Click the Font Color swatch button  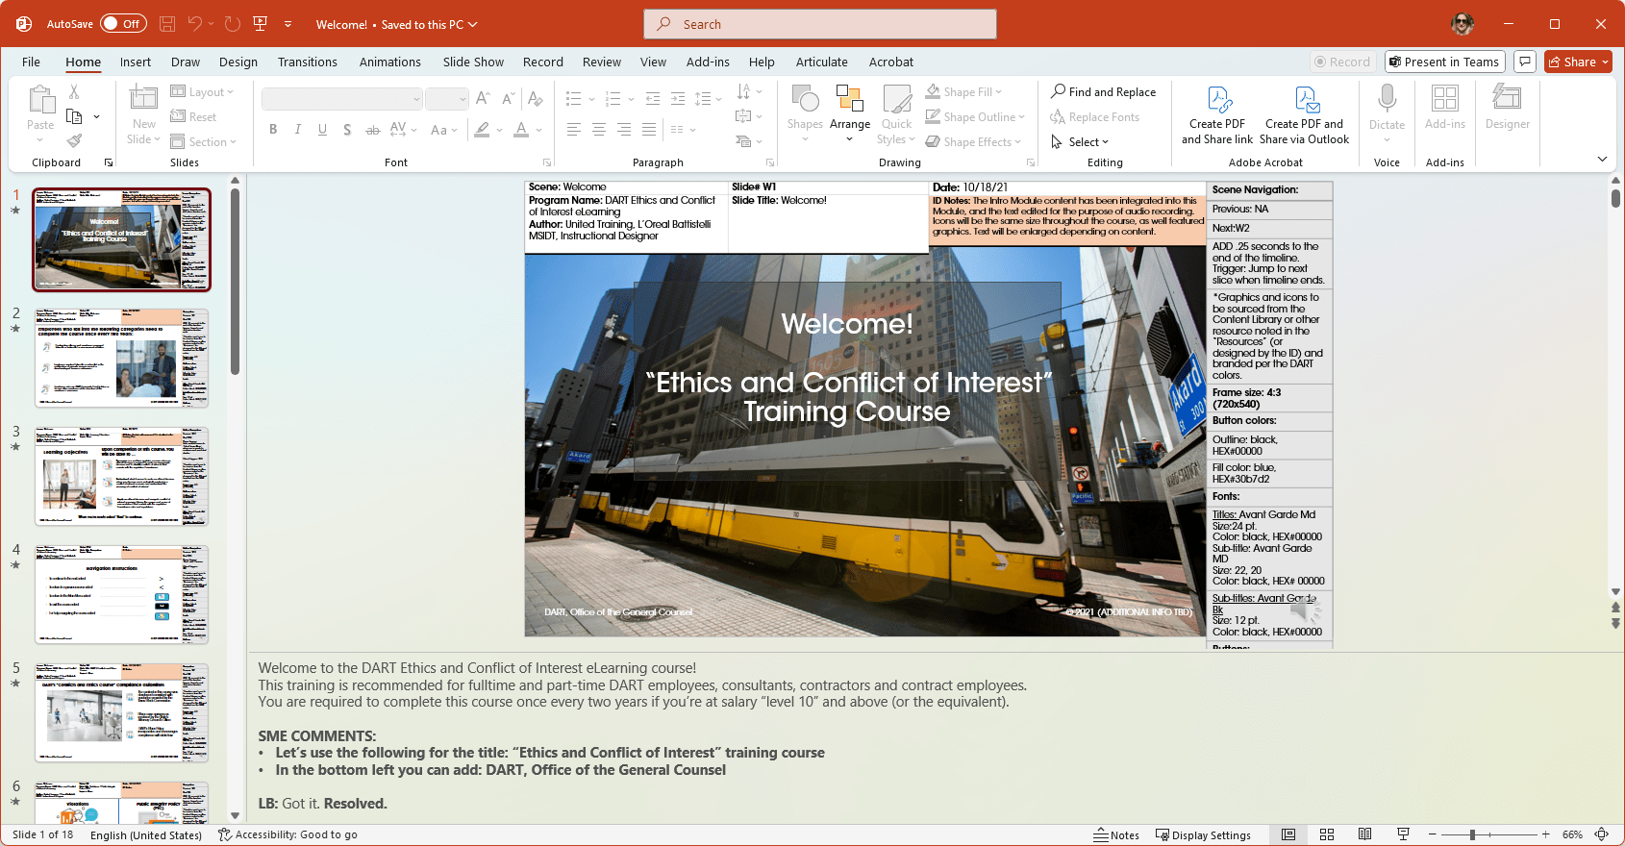(521, 130)
